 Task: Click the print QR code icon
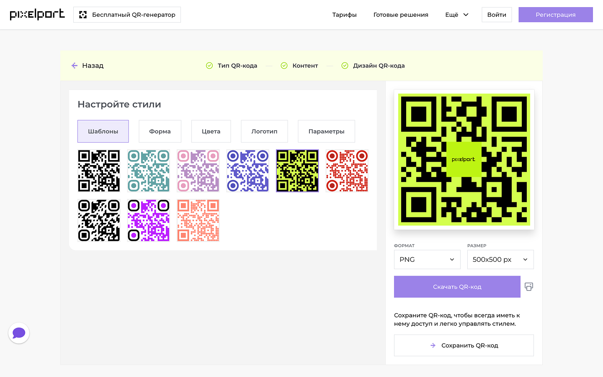[529, 287]
